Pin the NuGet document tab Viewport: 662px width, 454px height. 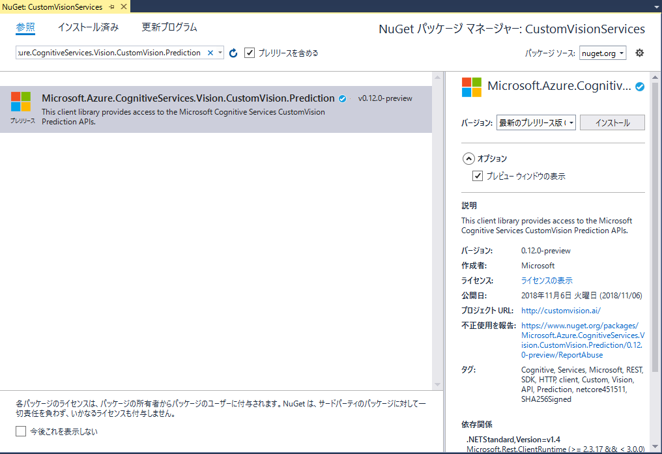pos(112,7)
